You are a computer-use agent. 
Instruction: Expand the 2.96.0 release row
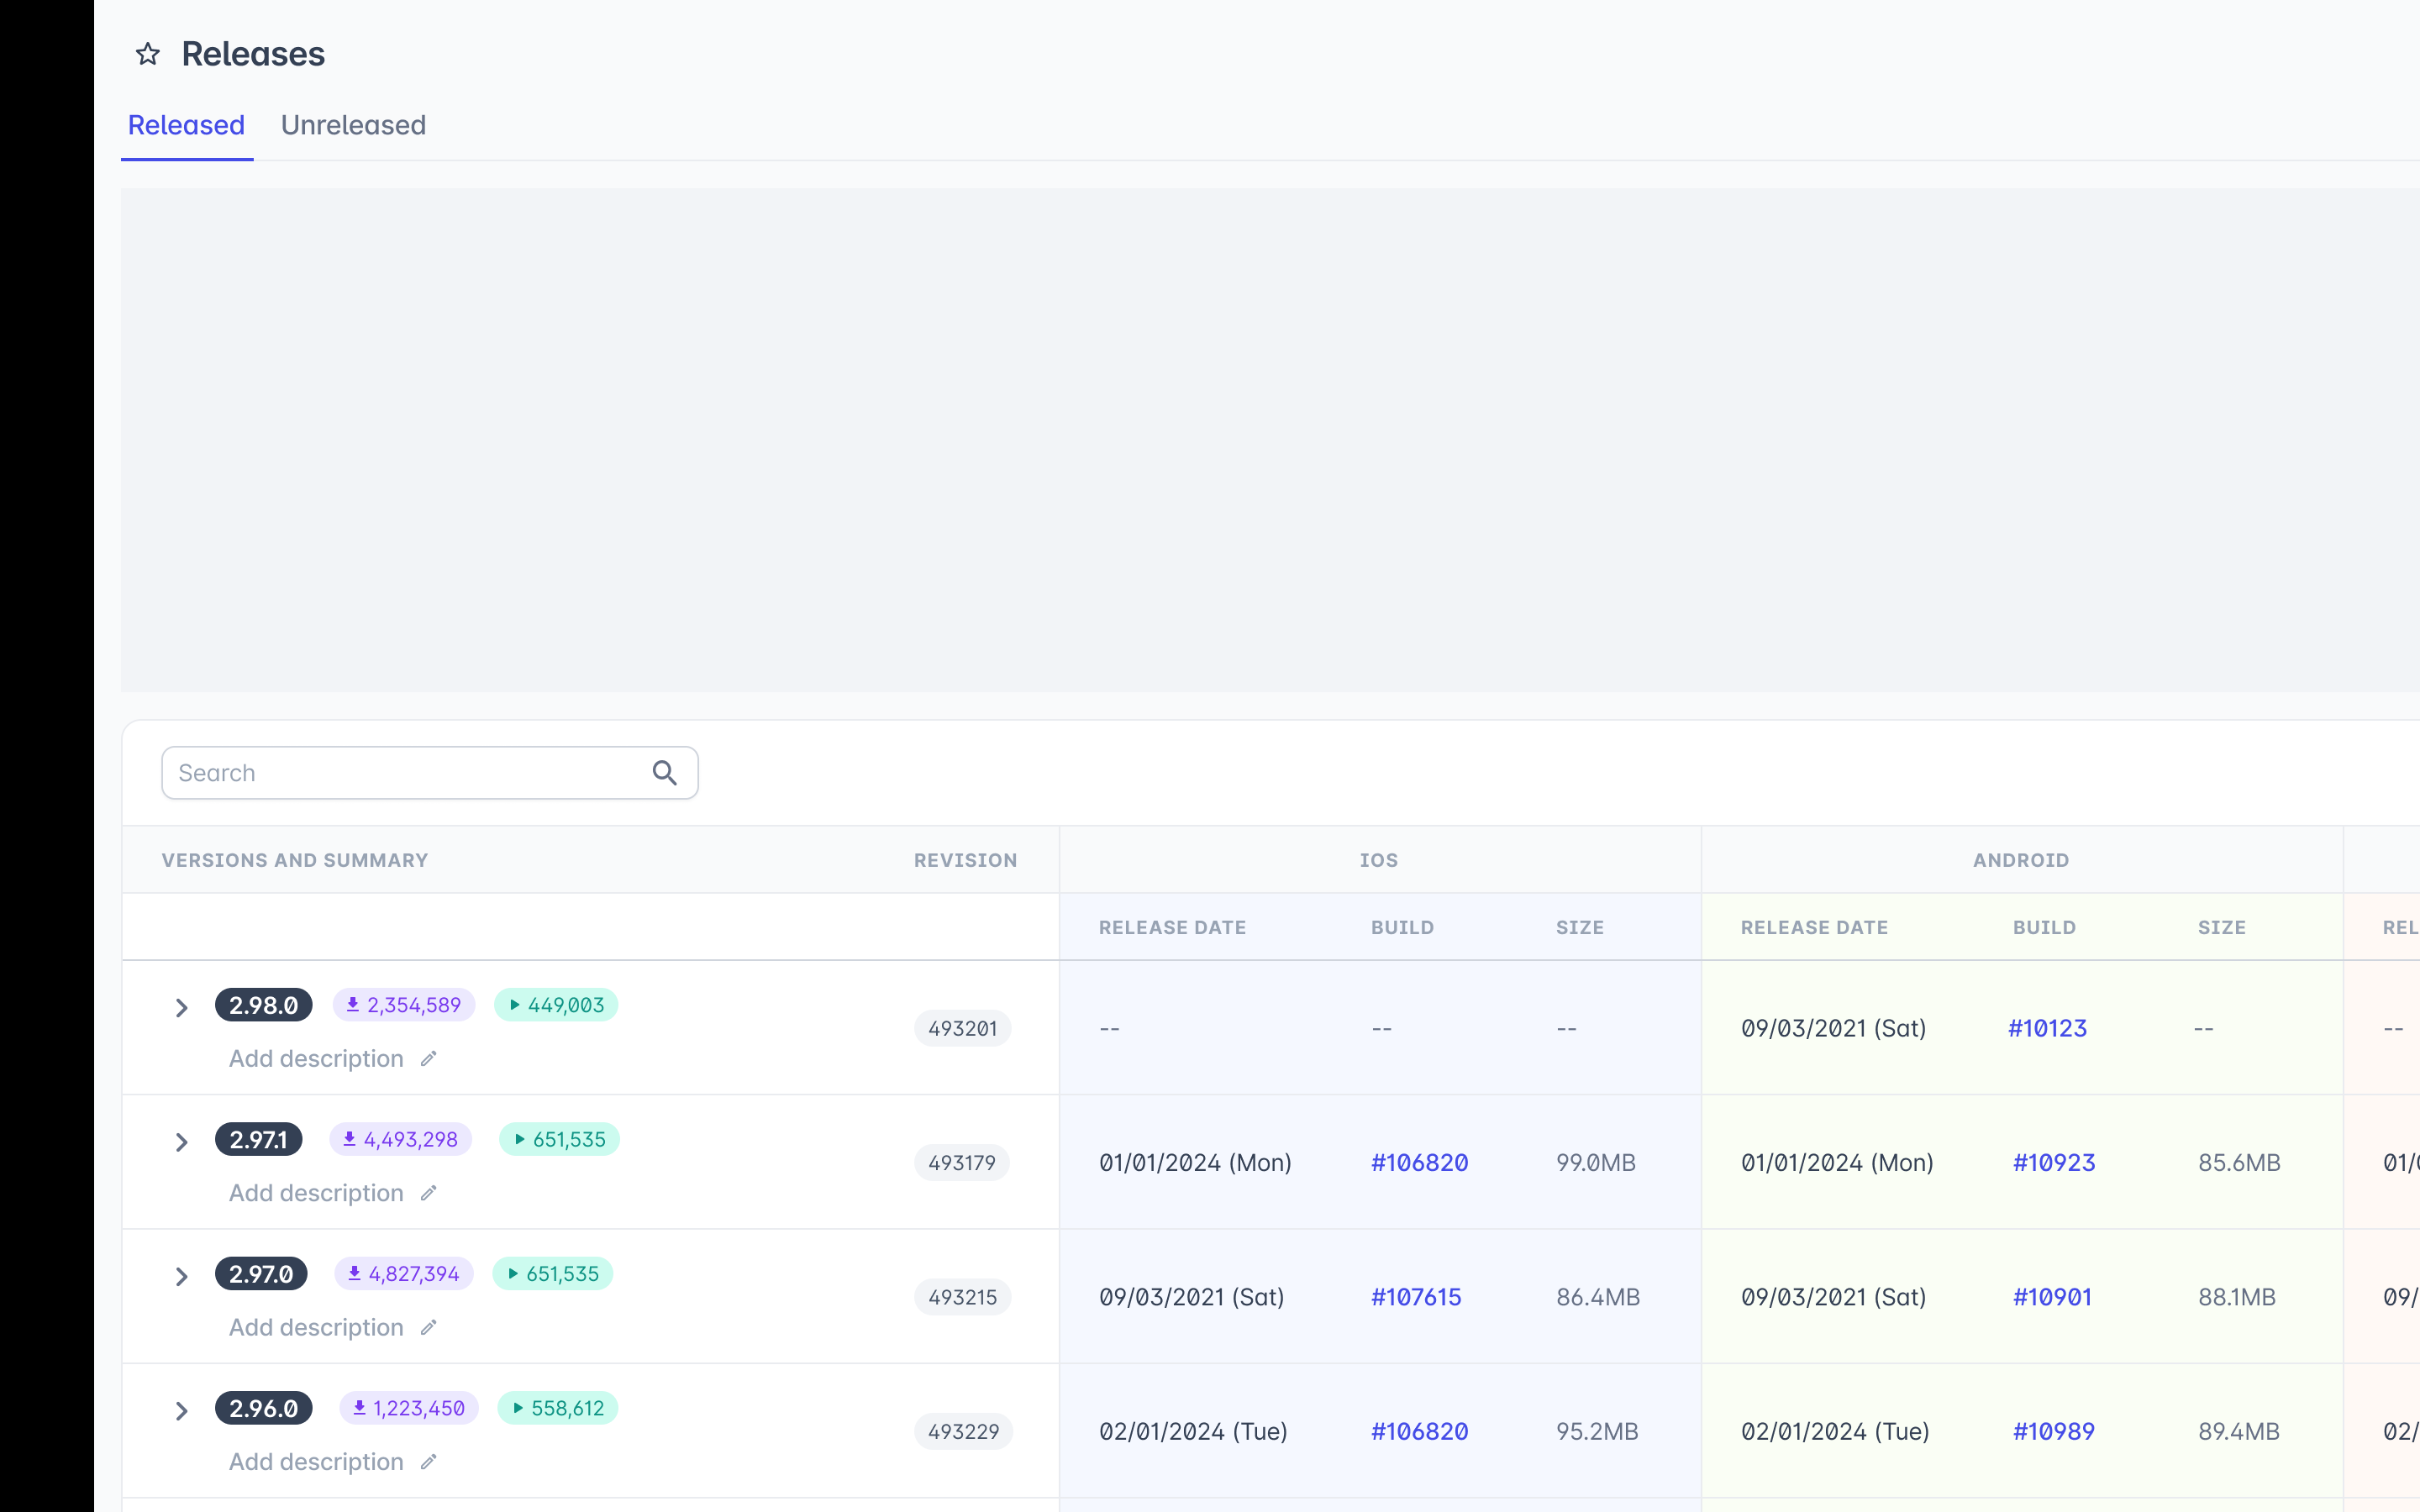[181, 1410]
